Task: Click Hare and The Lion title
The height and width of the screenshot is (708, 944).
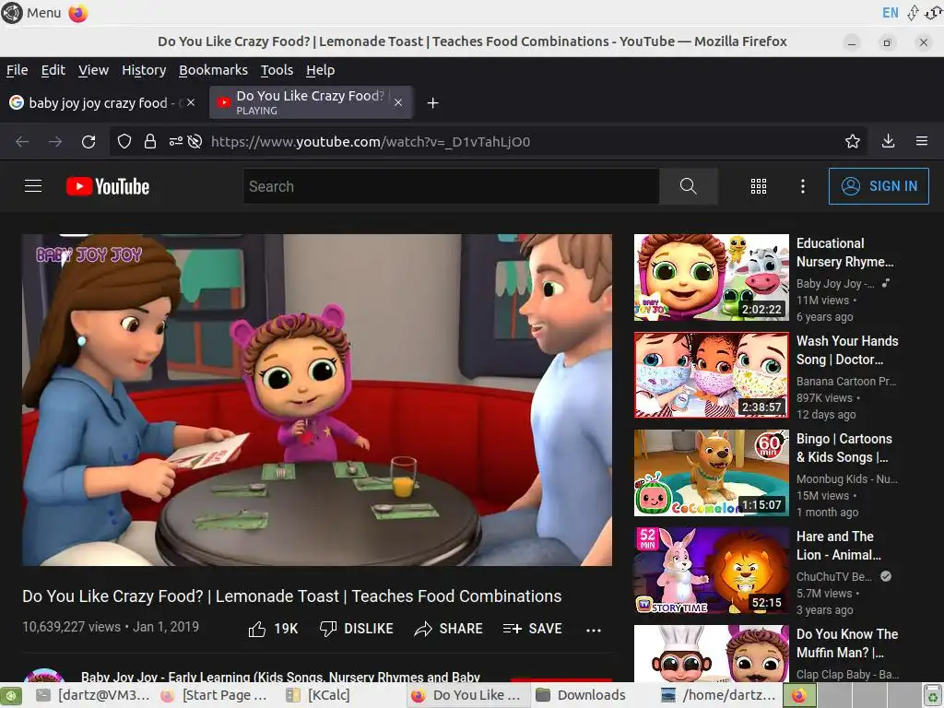Action: (x=838, y=546)
